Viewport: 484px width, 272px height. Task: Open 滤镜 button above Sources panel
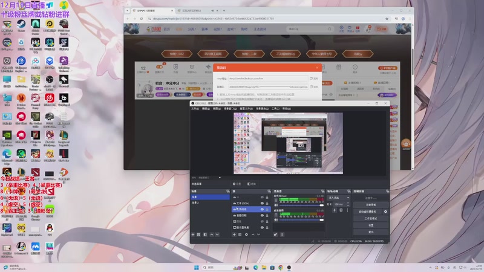click(252, 184)
